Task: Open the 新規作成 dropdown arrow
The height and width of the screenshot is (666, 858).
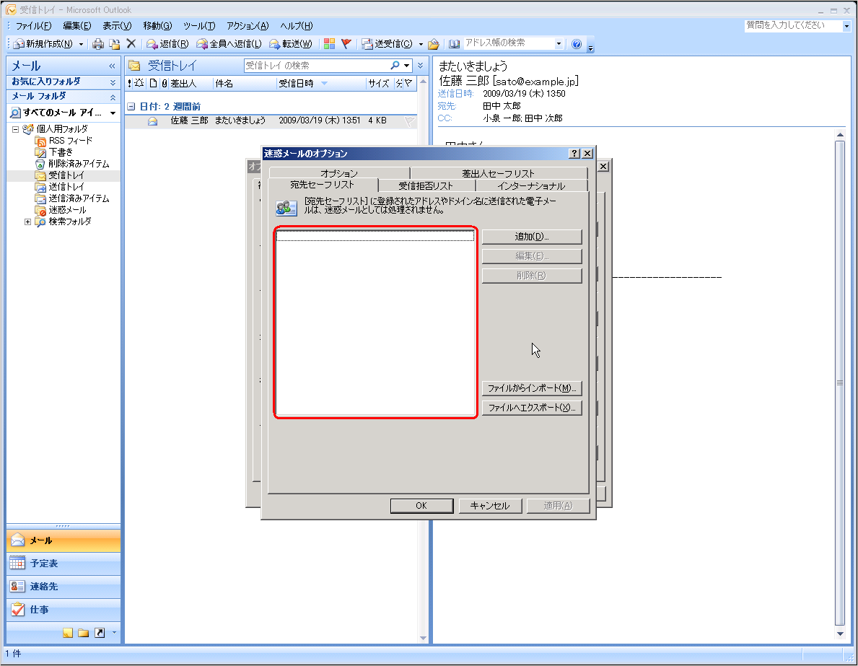Action: [x=81, y=44]
